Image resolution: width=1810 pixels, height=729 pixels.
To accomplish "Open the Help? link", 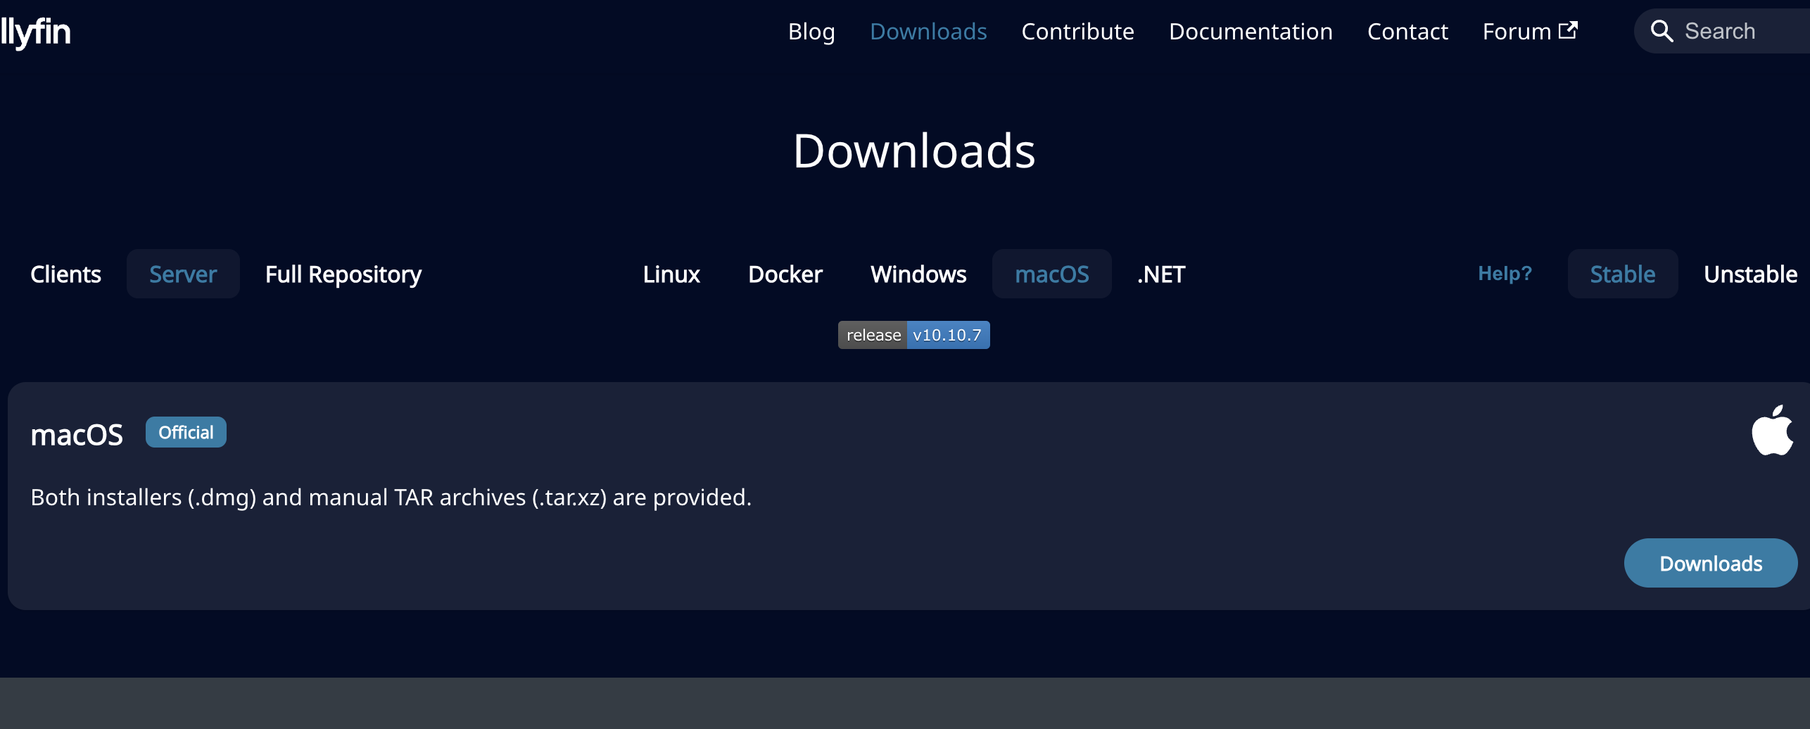I will coord(1505,274).
